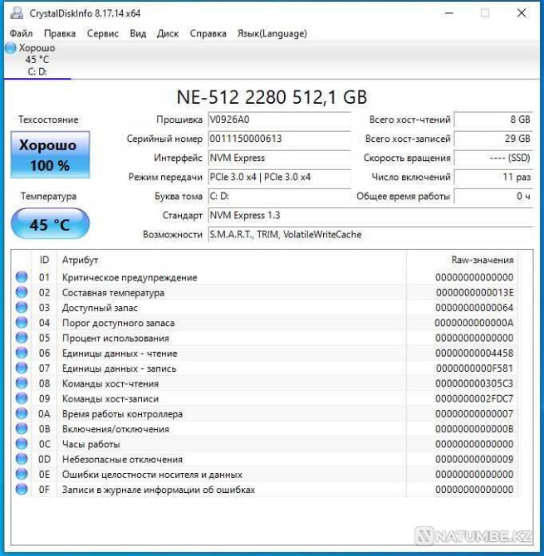
Task: Click the Атрибут column header
Action: coord(232,260)
